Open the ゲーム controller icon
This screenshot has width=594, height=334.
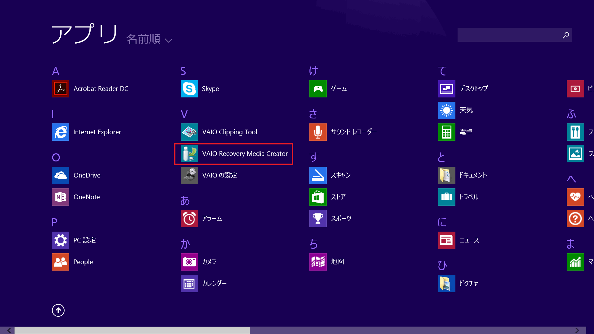tap(318, 89)
